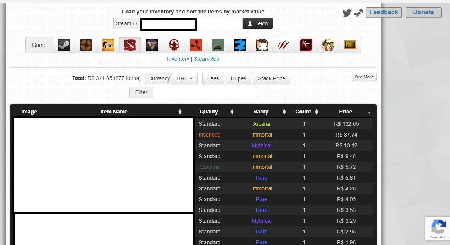Select the Artifact game icon
450x245 pixels.
[152, 45]
